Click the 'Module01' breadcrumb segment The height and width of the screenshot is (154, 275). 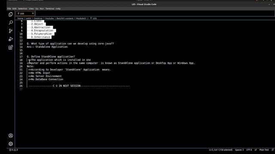(81, 18)
